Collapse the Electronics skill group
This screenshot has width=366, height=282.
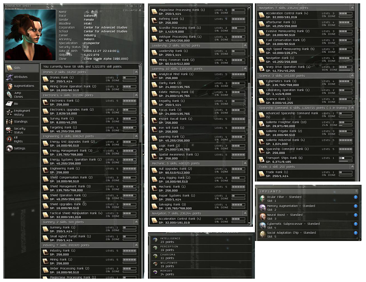(x=136, y=95)
